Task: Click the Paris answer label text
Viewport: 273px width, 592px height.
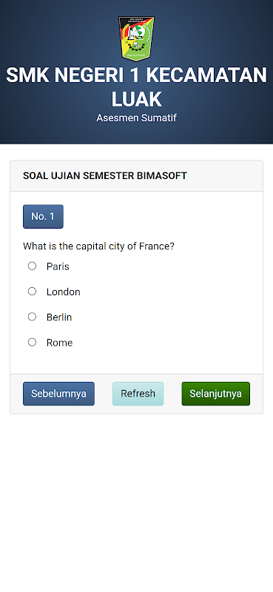Action: [58, 266]
